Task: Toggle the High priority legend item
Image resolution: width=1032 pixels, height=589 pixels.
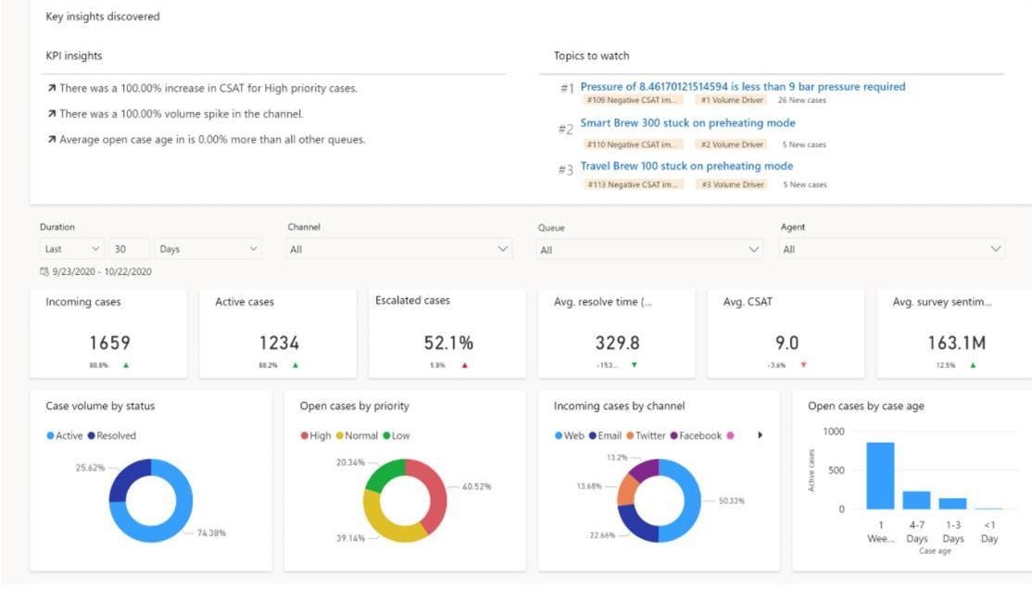Action: tap(315, 435)
